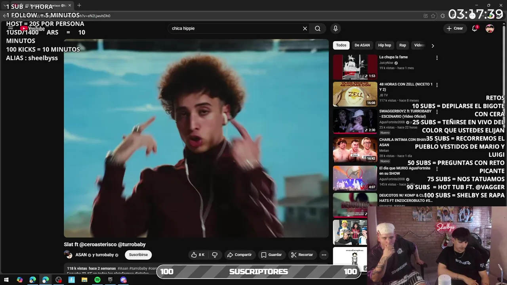This screenshot has height=285, width=507.
Task: Open CHARLA INTIMA CON BHAVI thumbnail
Action: pos(355,150)
